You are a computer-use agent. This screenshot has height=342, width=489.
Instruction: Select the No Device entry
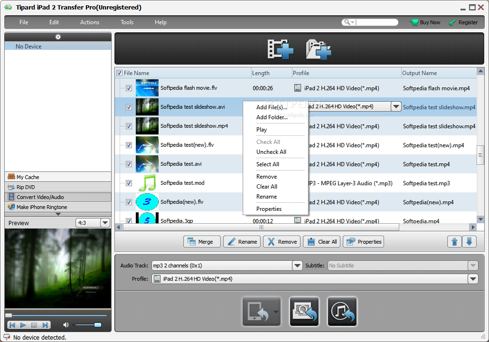[58, 46]
